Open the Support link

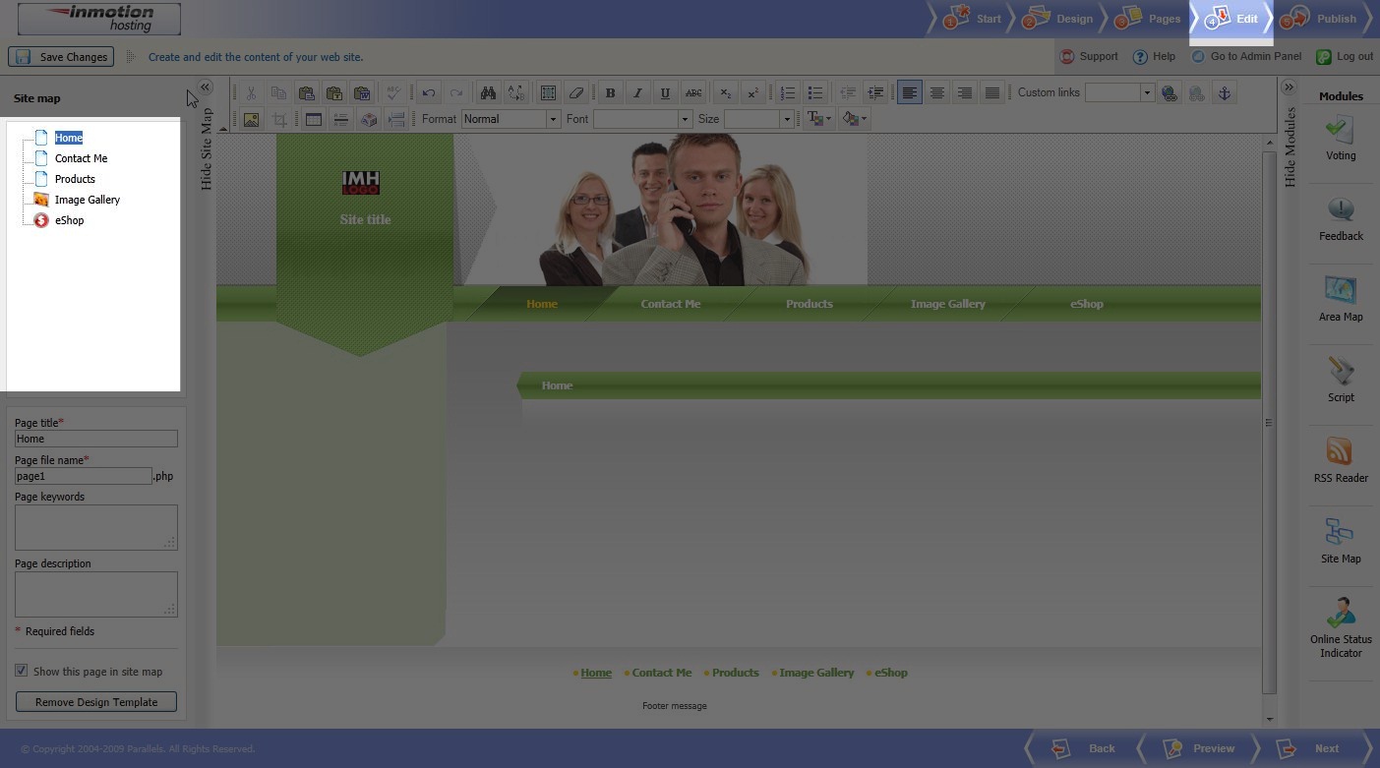[1089, 57]
